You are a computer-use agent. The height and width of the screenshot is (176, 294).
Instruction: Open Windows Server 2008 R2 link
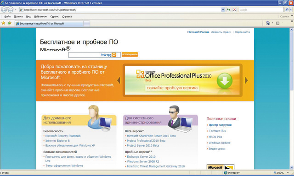[x=143, y=161]
